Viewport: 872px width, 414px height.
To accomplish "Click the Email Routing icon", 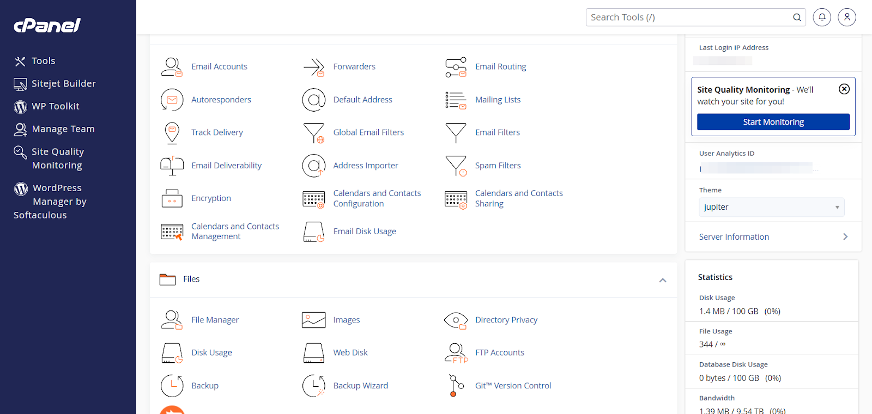I will pyautogui.click(x=456, y=66).
